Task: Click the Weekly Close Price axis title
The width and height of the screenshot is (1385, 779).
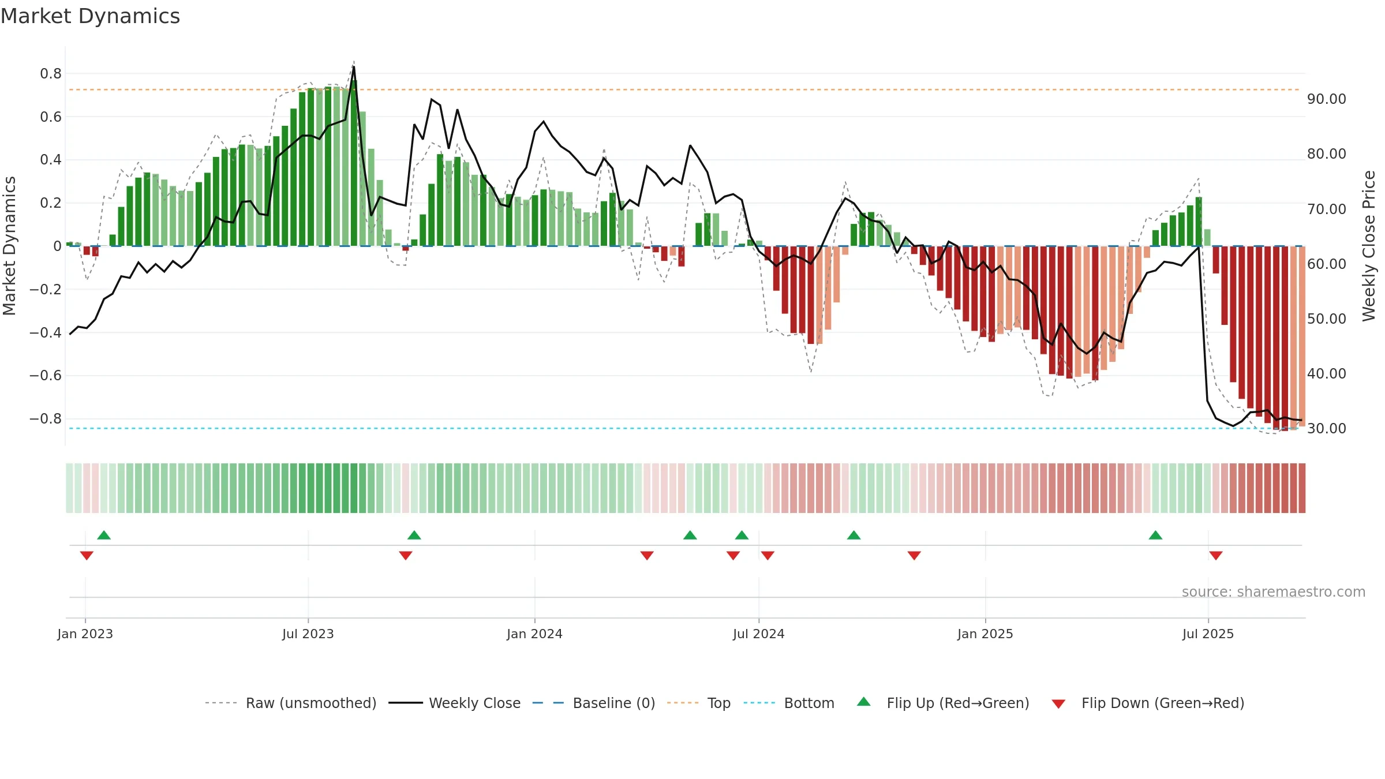Action: click(1369, 246)
